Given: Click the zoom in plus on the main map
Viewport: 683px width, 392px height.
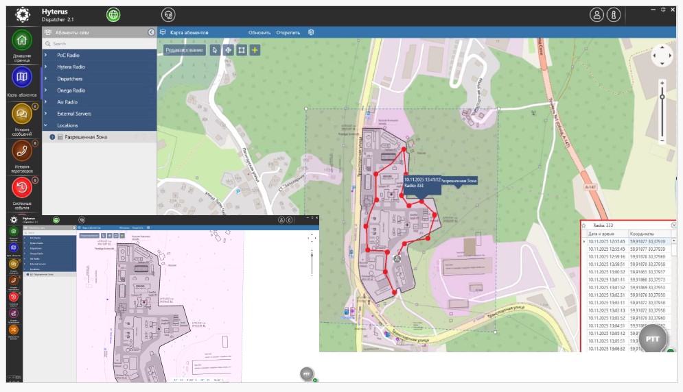Looking at the screenshot, I should coord(662,83).
